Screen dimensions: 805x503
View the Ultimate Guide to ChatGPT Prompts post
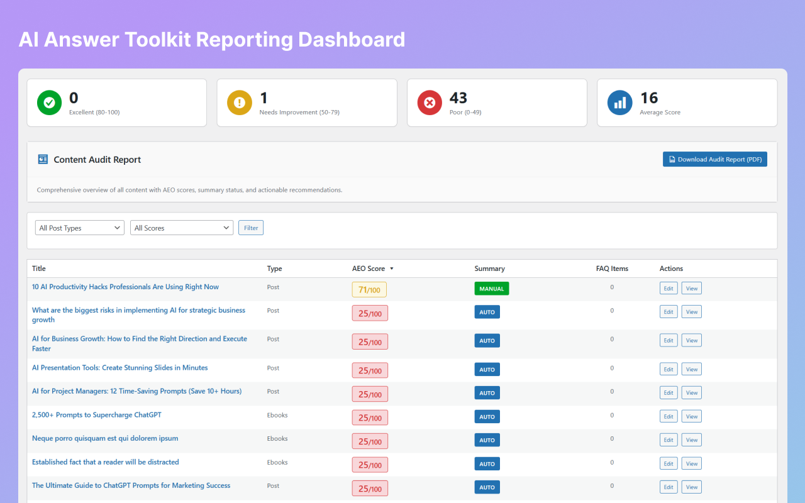tap(691, 486)
